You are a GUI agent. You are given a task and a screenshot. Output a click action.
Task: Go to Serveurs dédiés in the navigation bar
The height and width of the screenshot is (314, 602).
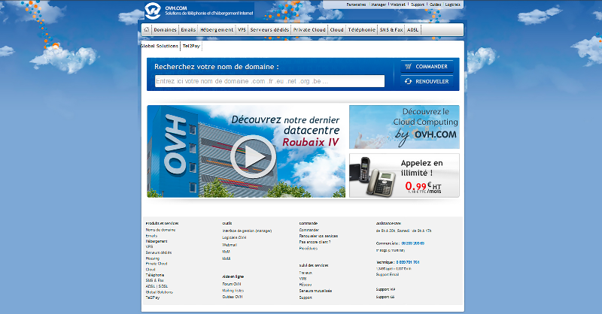coord(269,29)
